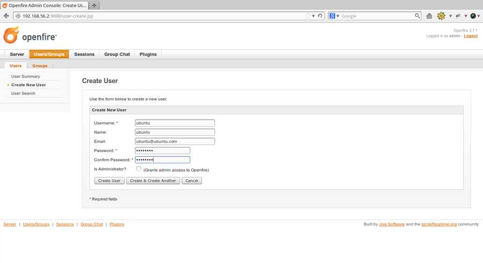Click the footer Plugins link
This screenshot has height=263, width=483.
pos(117,224)
